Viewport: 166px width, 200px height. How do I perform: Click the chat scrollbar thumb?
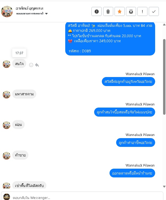[164, 77]
